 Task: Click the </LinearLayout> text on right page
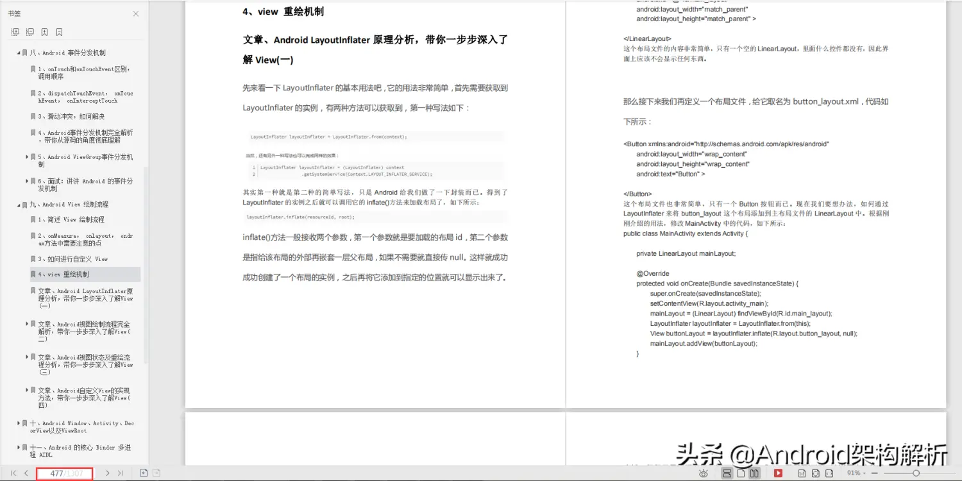click(647, 39)
